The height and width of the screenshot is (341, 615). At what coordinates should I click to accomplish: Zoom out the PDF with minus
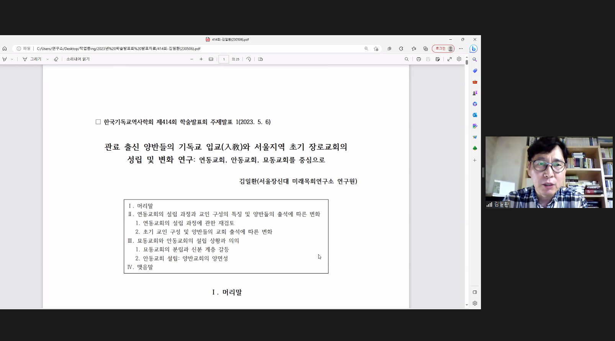pos(192,59)
